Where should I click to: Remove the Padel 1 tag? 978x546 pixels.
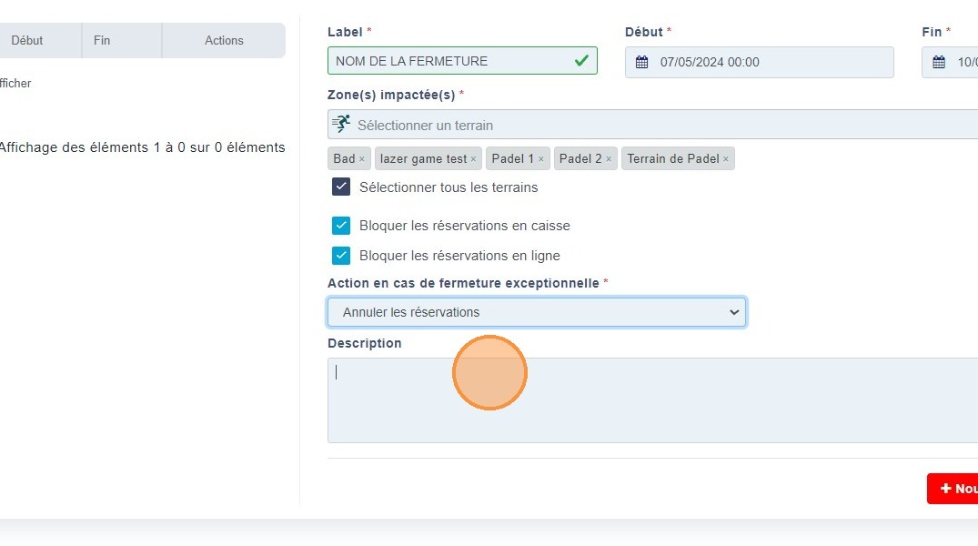pos(540,159)
